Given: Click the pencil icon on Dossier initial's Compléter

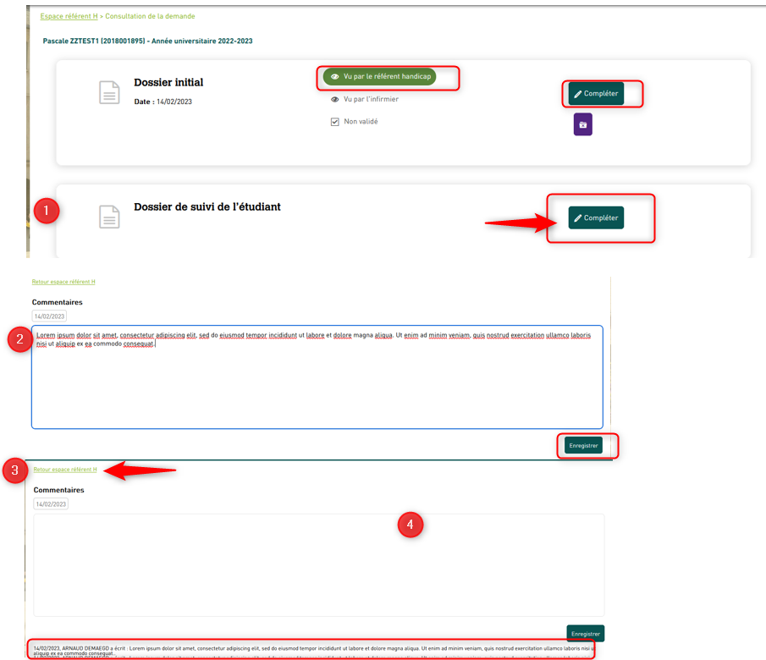Looking at the screenshot, I should click(x=578, y=94).
